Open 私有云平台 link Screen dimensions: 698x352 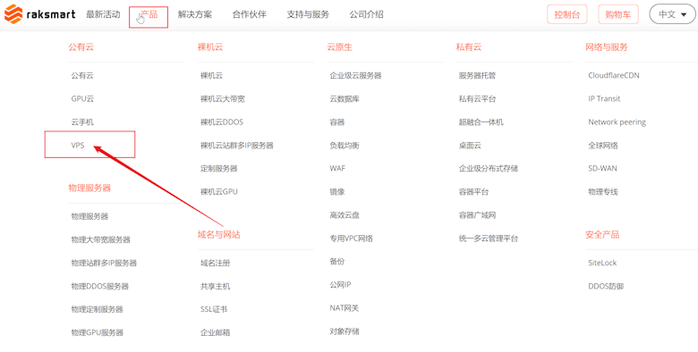(477, 98)
